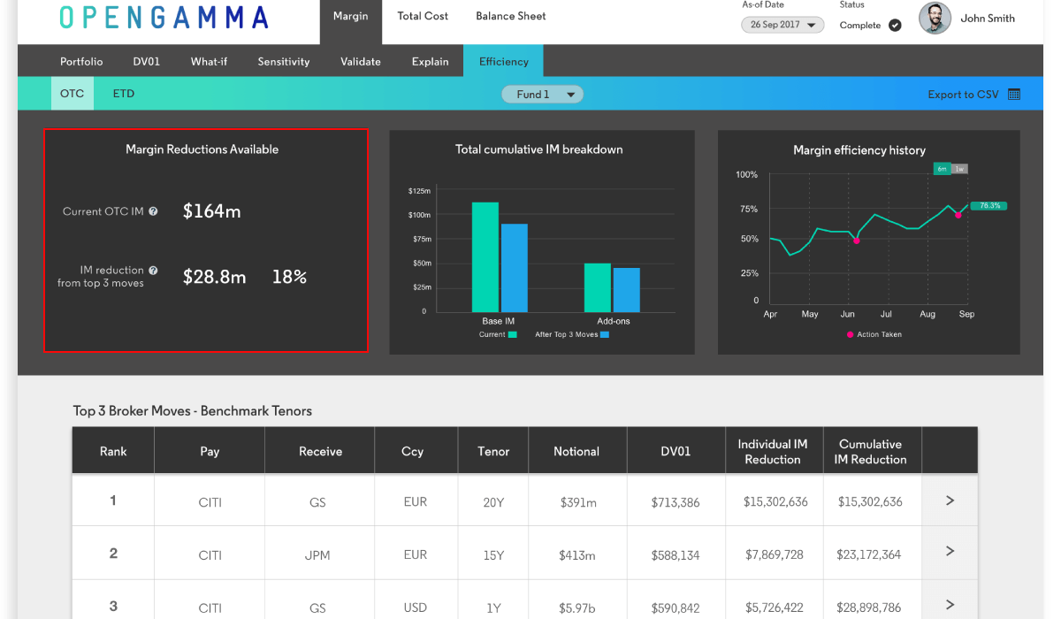Viewport: 1061px width, 619px height.
Task: Click John Smith's profile avatar
Action: pos(935,19)
